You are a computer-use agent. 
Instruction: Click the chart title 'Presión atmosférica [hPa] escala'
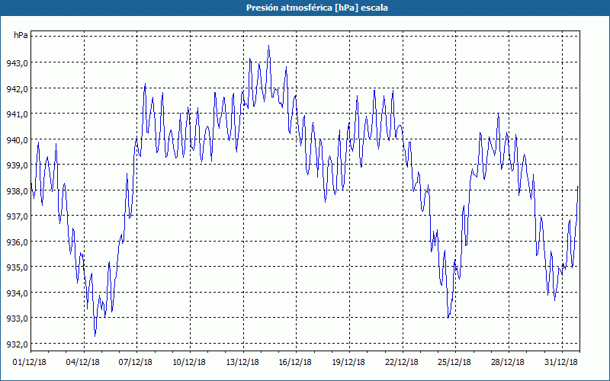click(317, 8)
